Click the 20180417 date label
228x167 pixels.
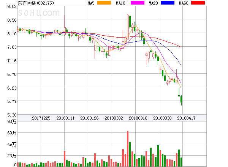click(186, 118)
